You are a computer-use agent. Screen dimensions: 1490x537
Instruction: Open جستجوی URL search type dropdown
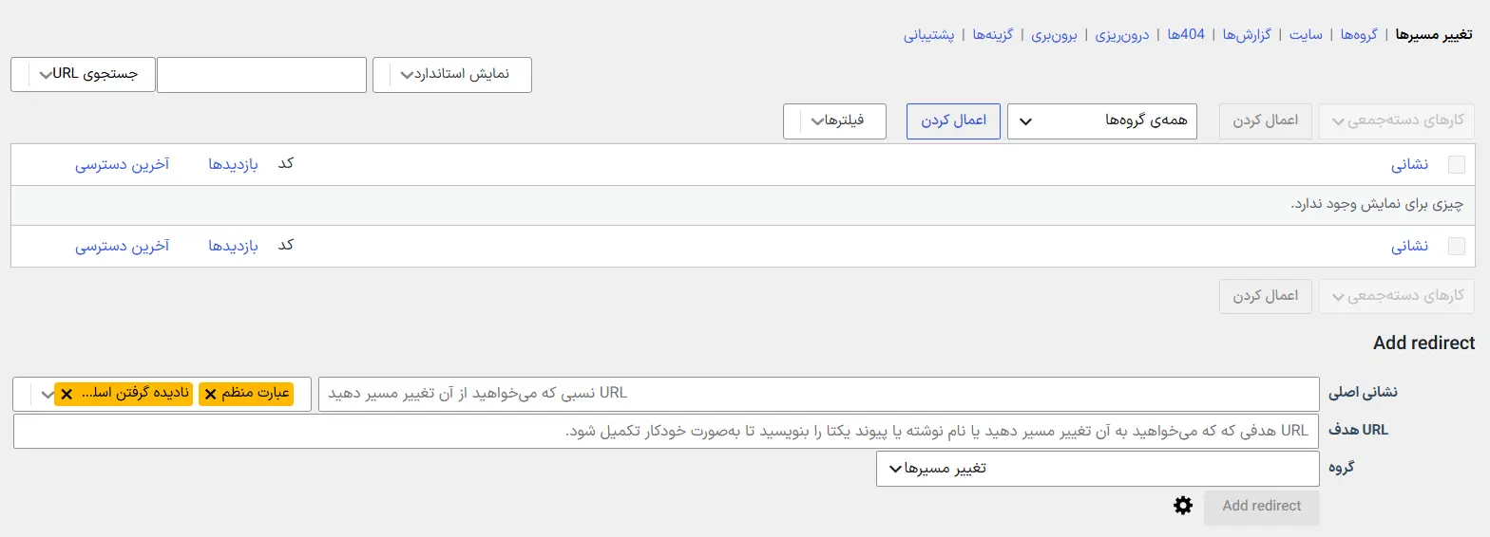[x=82, y=75]
